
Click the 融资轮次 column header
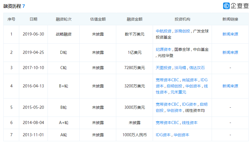(64, 19)
